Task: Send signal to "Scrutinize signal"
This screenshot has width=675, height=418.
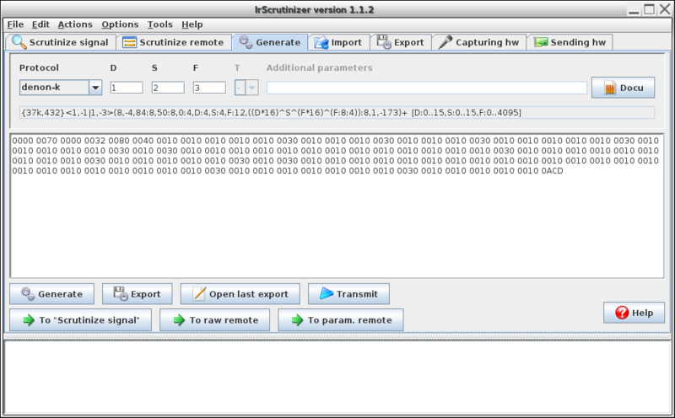Action: [x=80, y=320]
